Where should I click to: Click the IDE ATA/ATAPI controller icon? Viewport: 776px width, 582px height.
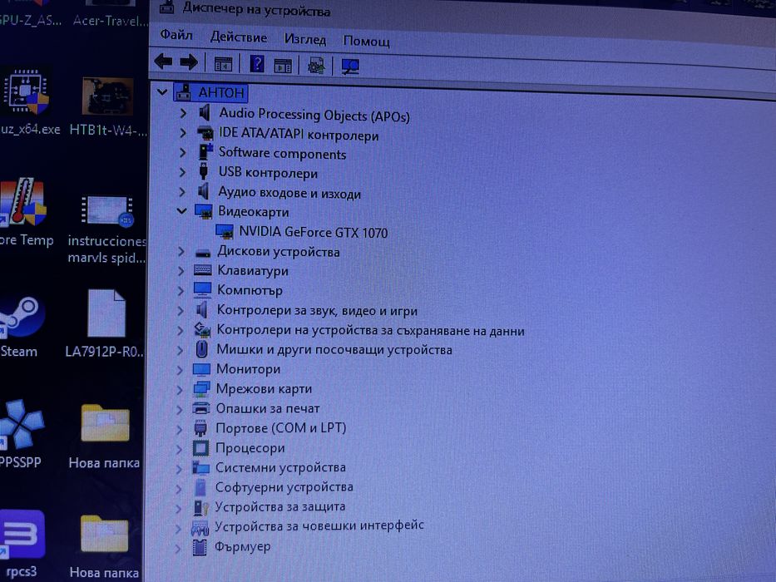point(205,133)
